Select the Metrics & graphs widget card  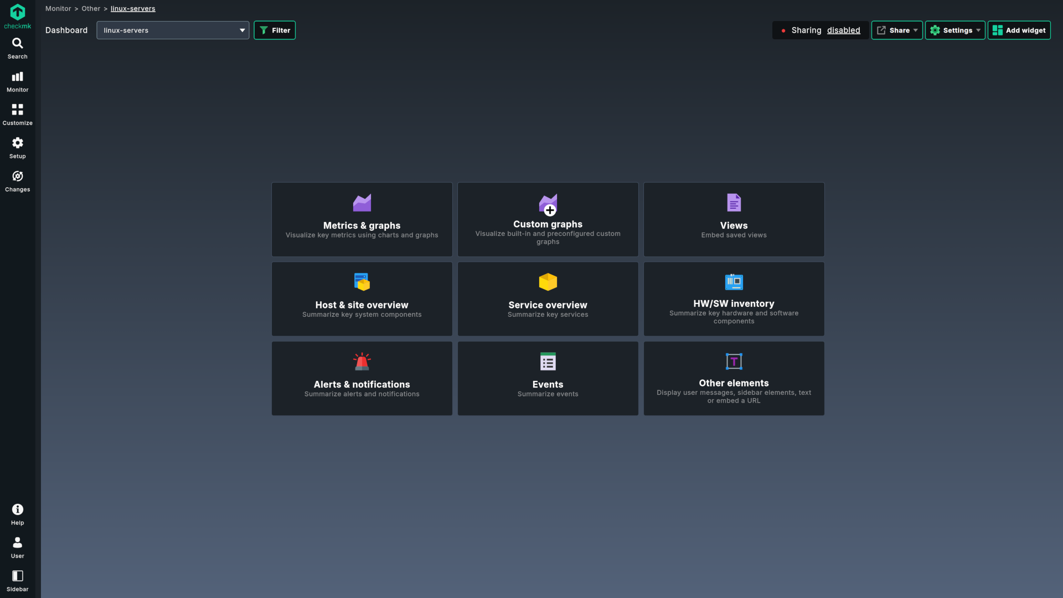pos(362,219)
